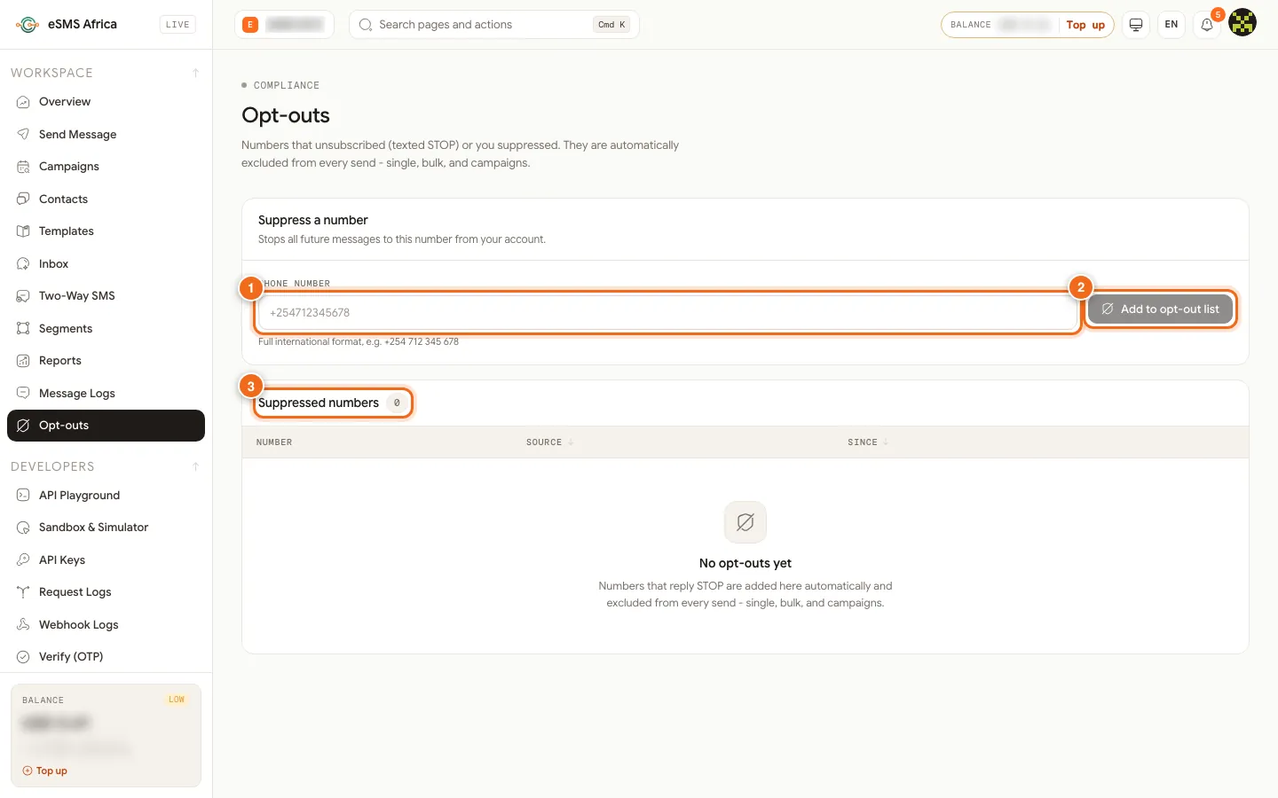Open the Overview page

click(106, 102)
